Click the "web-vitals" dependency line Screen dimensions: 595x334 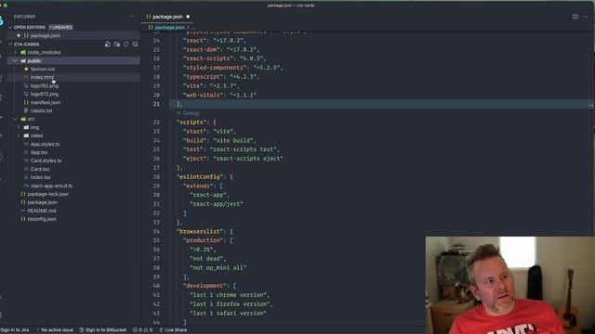(x=219, y=95)
